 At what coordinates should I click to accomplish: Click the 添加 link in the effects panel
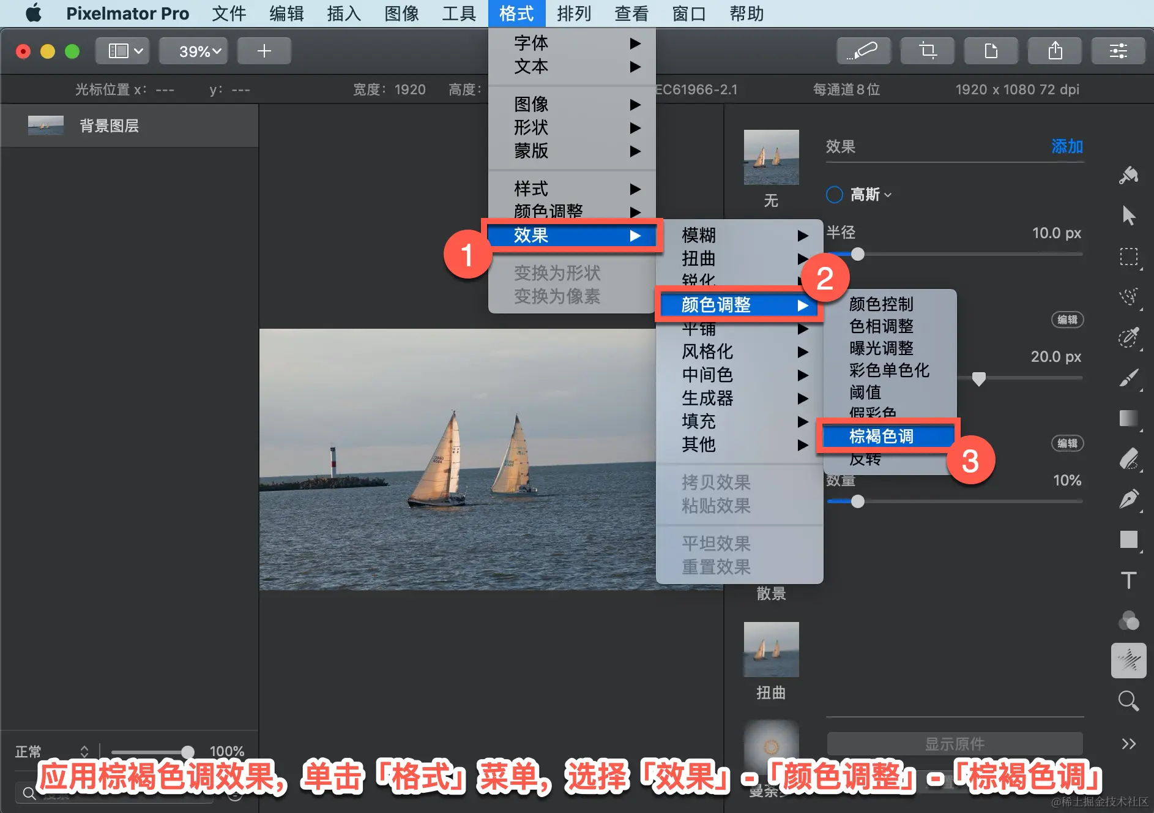[x=1067, y=146]
